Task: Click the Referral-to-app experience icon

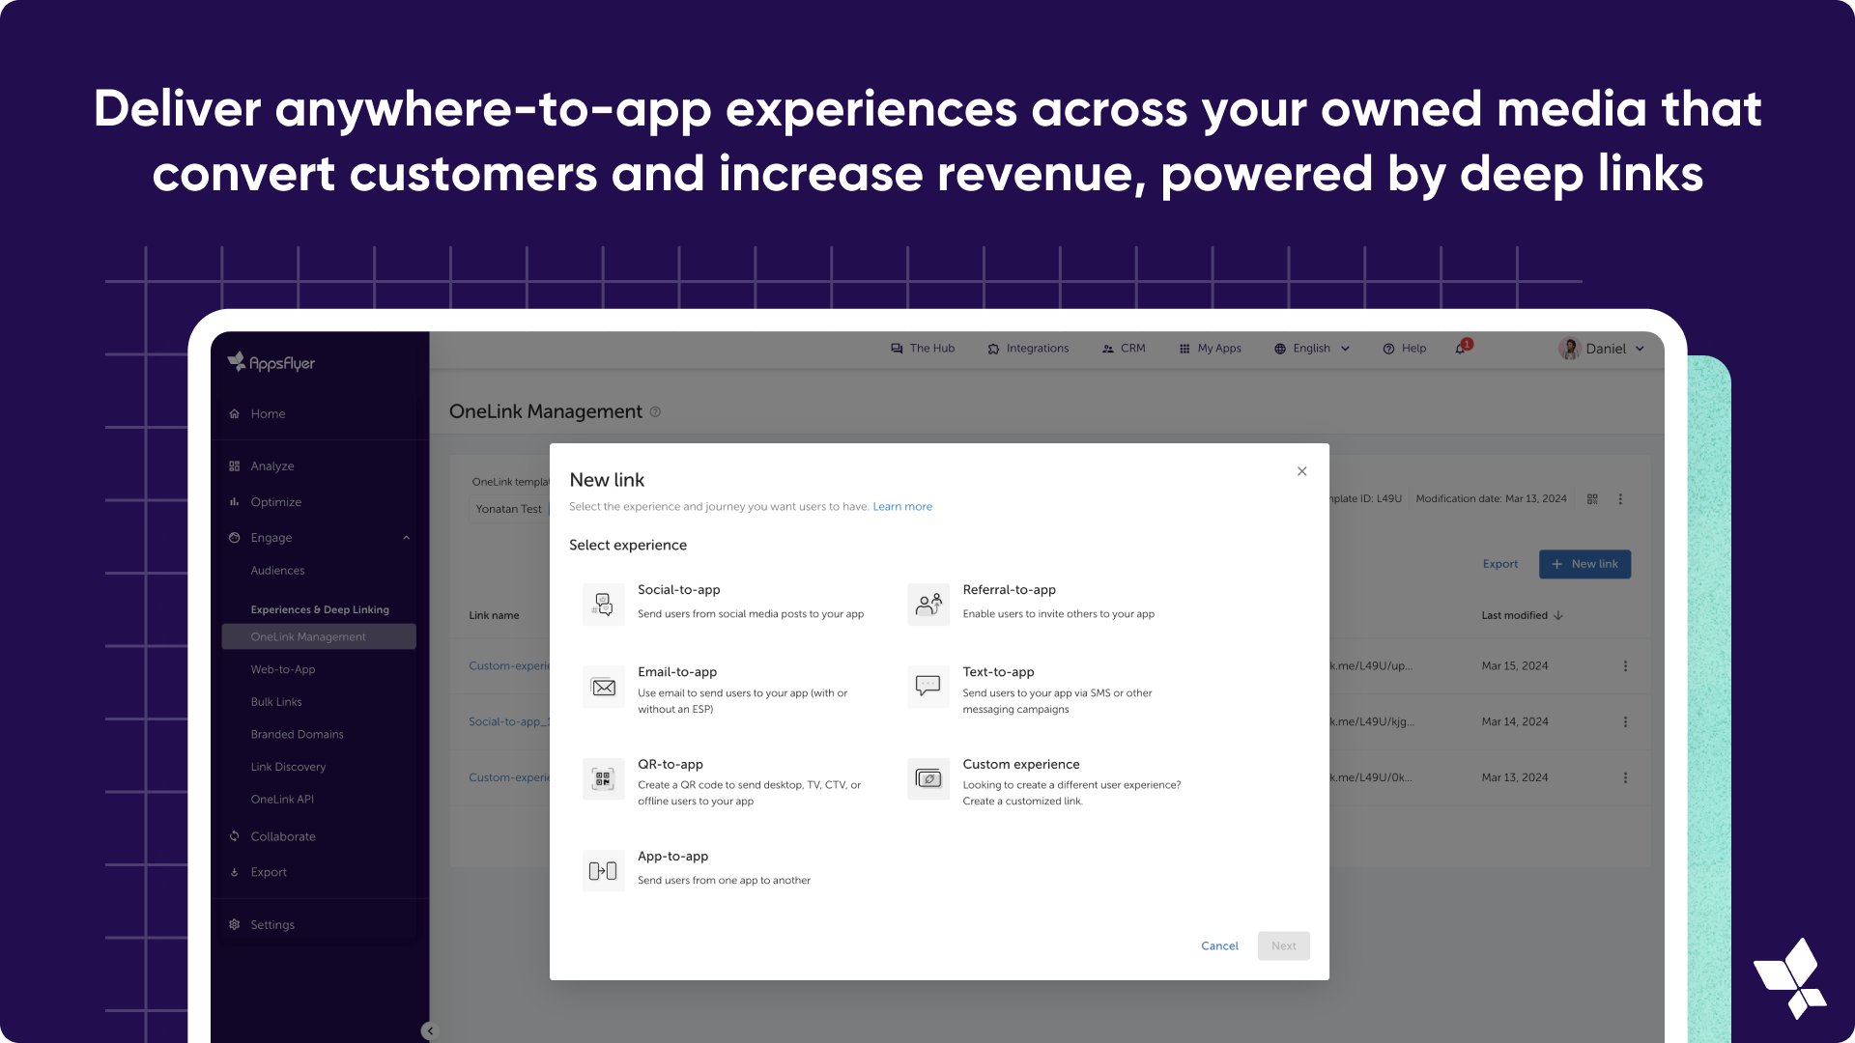Action: 927,601
